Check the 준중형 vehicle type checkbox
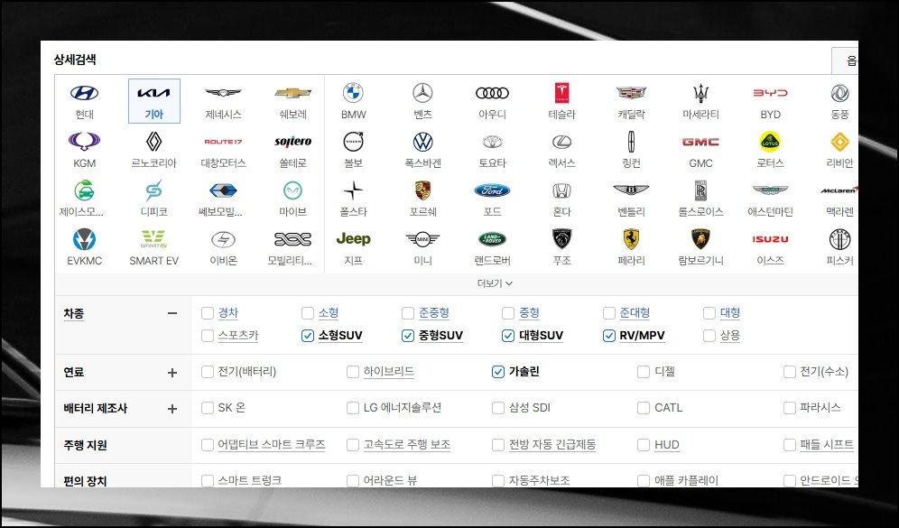This screenshot has width=899, height=528. (x=408, y=313)
